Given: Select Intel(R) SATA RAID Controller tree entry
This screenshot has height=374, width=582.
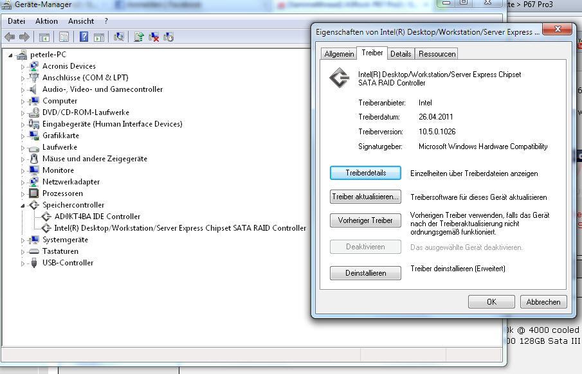Looking at the screenshot, I should tap(180, 228).
